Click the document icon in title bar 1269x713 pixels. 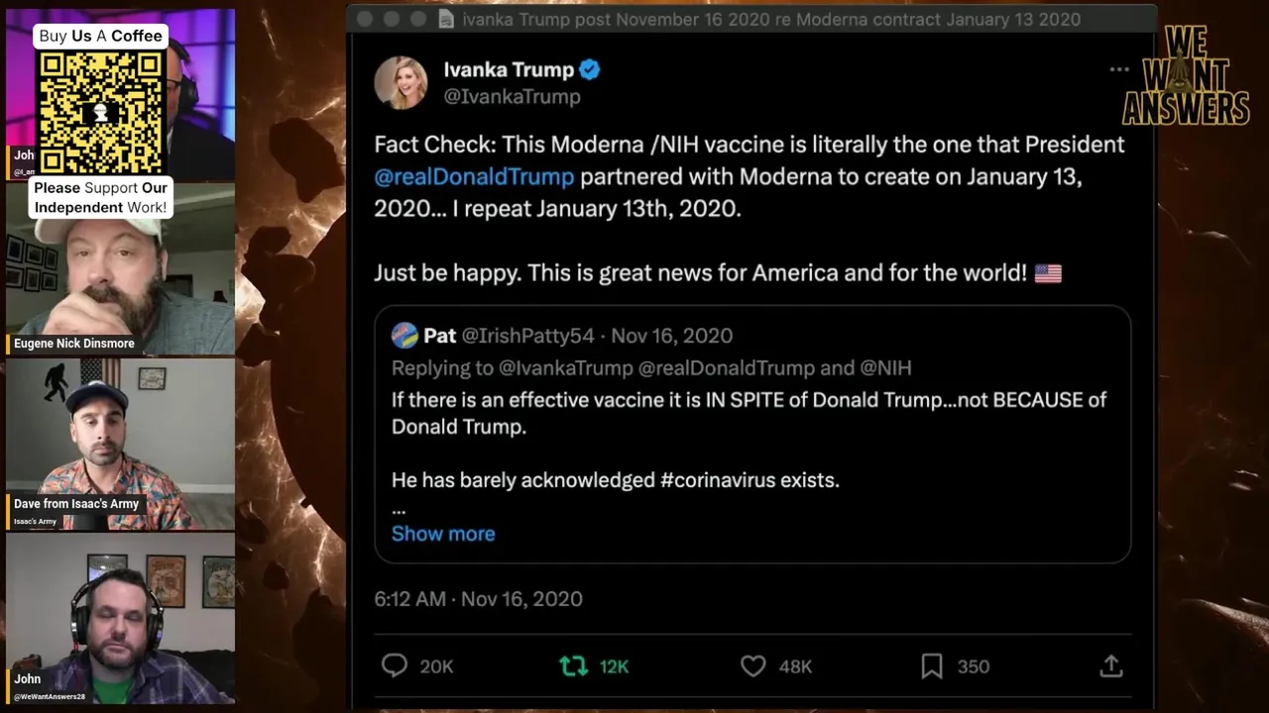click(x=446, y=19)
